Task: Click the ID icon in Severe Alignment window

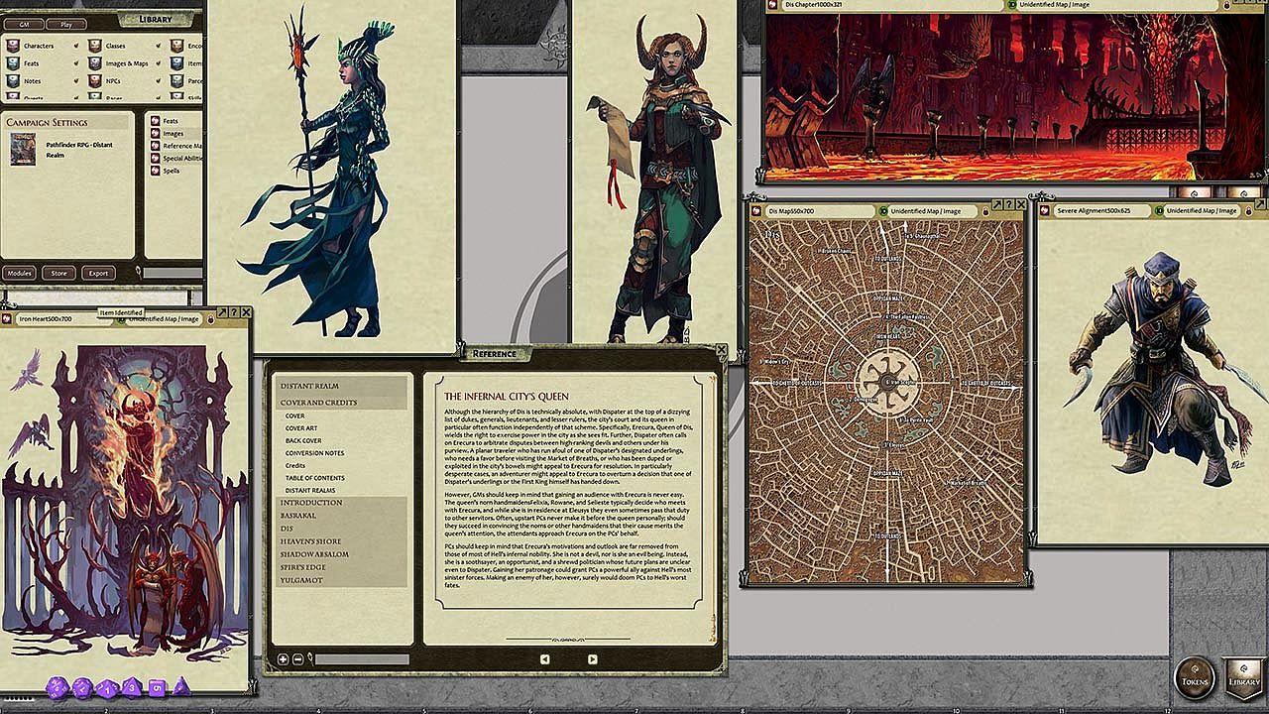Action: [1158, 211]
